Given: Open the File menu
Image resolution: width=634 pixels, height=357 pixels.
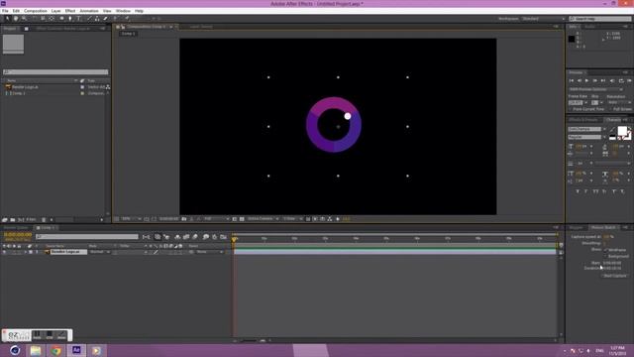Looking at the screenshot, I should [x=5, y=11].
